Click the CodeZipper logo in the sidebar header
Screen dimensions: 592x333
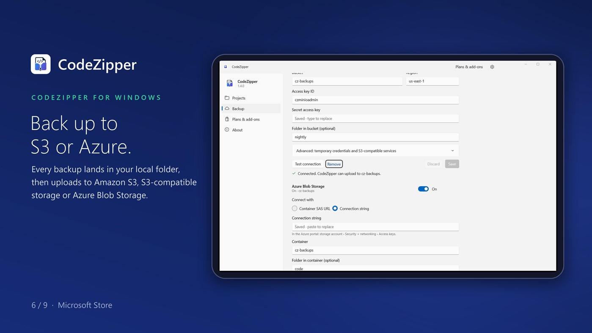[229, 83]
